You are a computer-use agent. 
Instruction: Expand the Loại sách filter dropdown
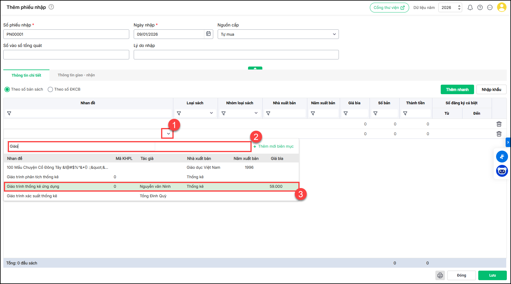211,113
